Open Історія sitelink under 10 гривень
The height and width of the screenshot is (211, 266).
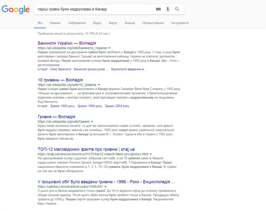point(43,106)
